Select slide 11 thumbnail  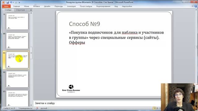17,60
